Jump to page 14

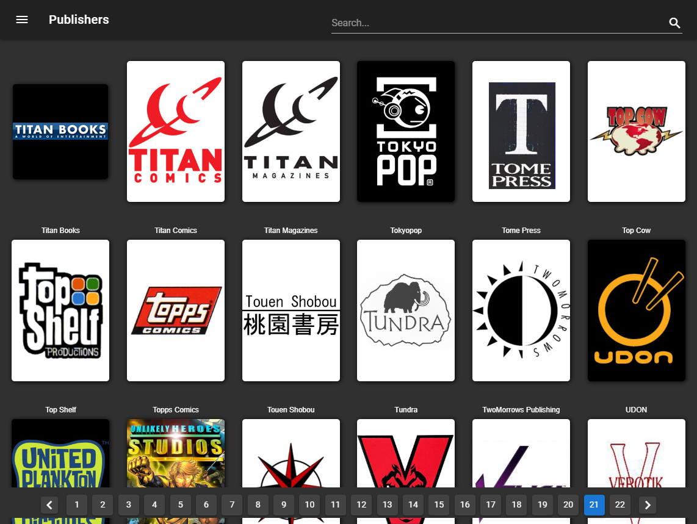[x=413, y=505]
